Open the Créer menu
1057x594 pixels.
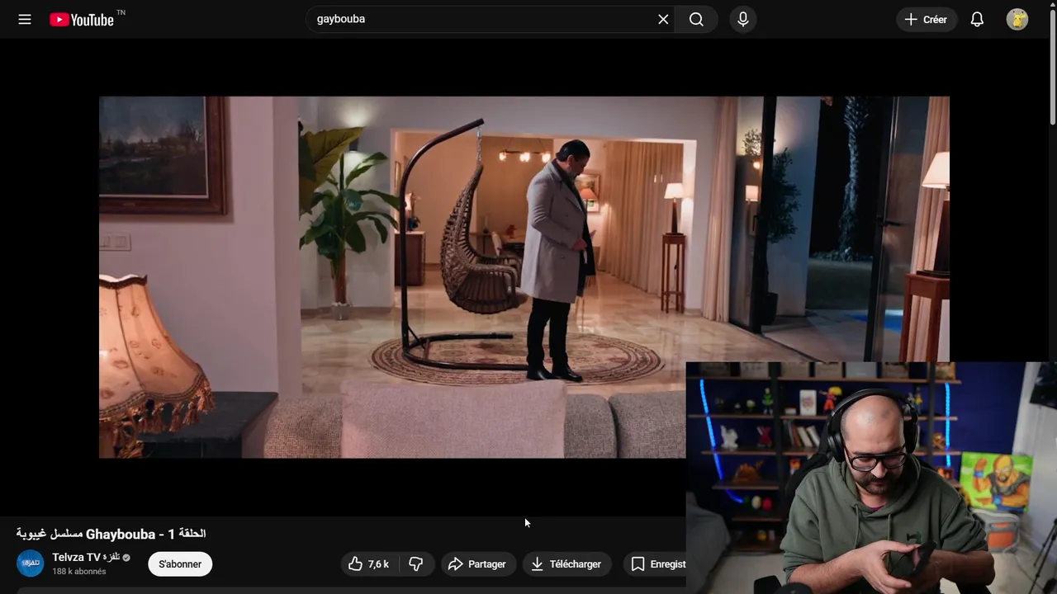click(927, 19)
